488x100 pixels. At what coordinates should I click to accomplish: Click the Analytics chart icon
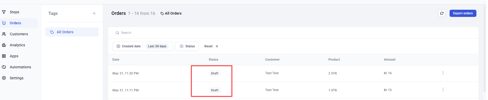coord(4,45)
